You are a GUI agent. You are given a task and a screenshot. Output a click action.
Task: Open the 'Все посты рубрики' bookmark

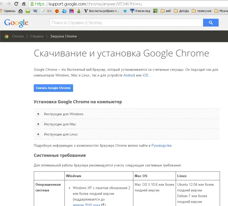[x=102, y=11]
